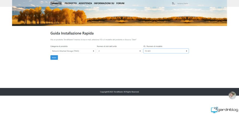Open the ASSISTENZA menu
This screenshot has height=114, width=239.
tap(85, 3)
